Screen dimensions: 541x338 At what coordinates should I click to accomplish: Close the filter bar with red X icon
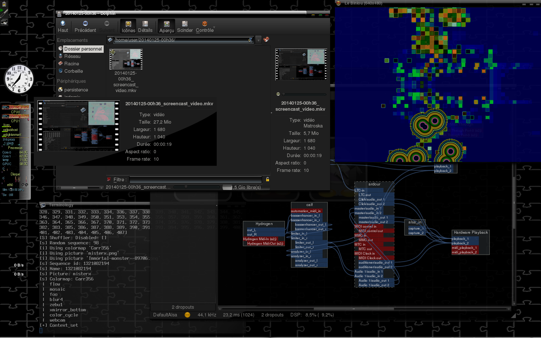109,179
